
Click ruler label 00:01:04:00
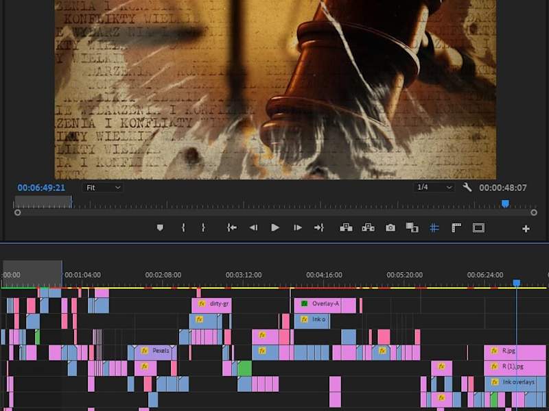82,275
